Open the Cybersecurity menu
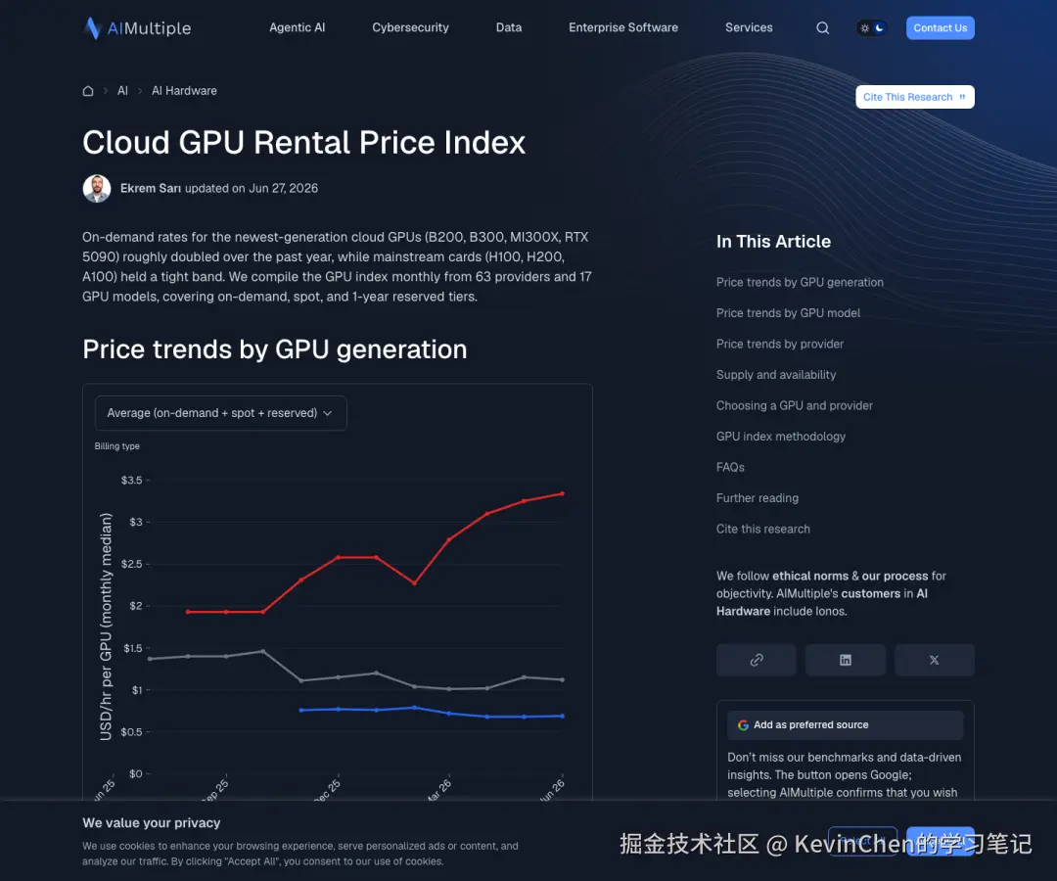This screenshot has height=881, width=1057. pyautogui.click(x=410, y=27)
